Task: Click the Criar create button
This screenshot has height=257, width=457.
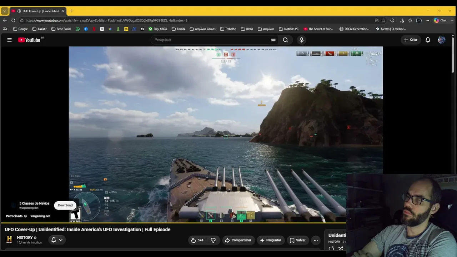Action: pyautogui.click(x=410, y=40)
